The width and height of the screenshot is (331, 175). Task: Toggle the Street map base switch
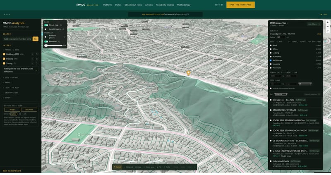click(46, 25)
